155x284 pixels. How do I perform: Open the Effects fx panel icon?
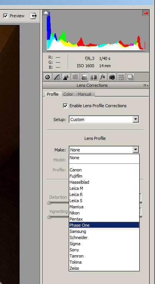103,77
